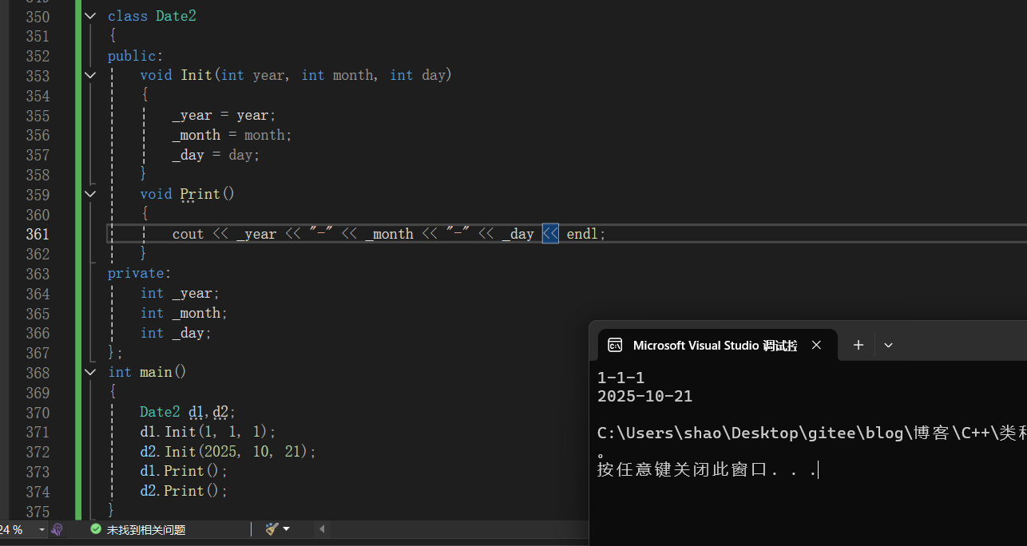Open the code cleanup dropdown arrow
The width and height of the screenshot is (1027, 546).
pos(287,529)
